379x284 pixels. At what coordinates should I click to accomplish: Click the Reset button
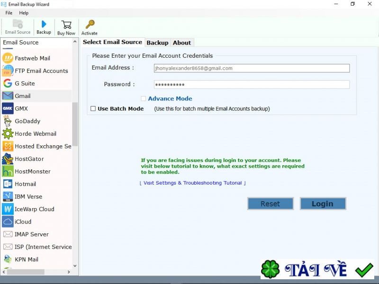click(270, 204)
